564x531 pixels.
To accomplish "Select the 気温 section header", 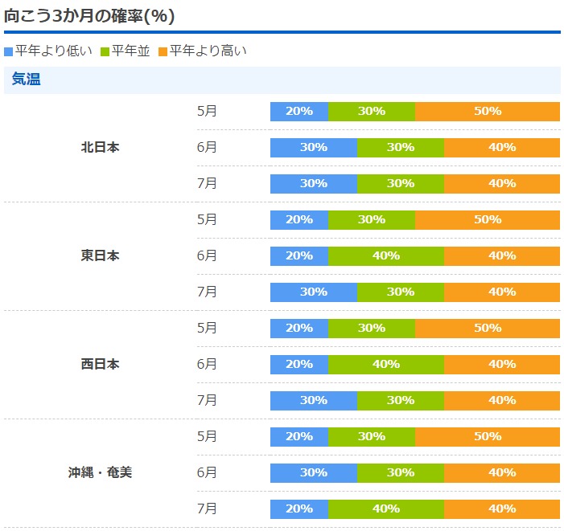I will click(x=27, y=80).
